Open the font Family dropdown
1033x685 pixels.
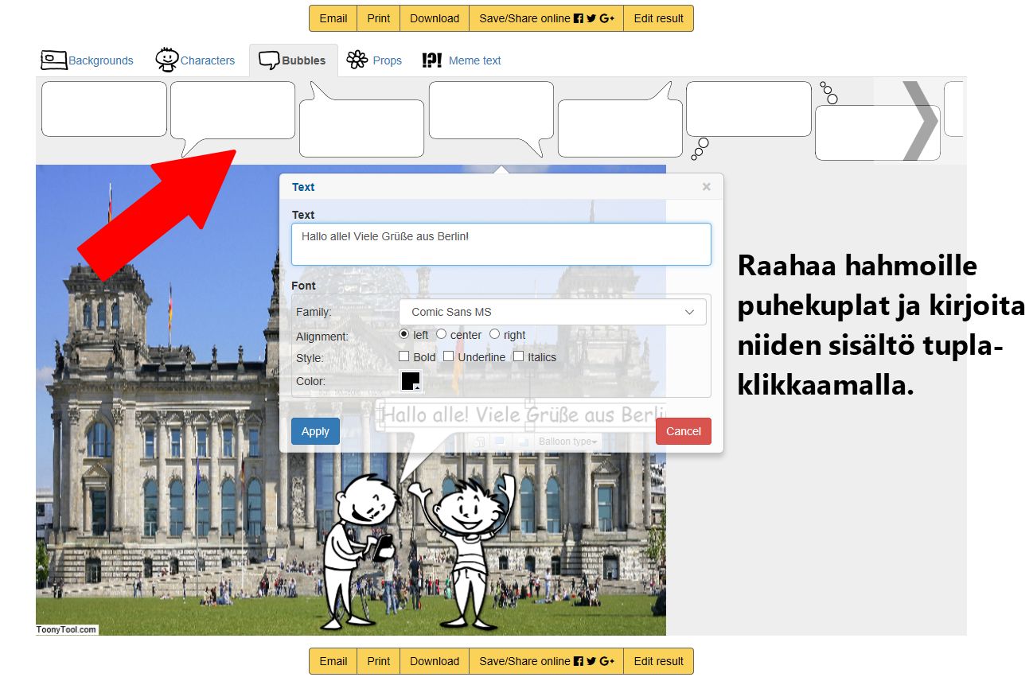click(552, 312)
